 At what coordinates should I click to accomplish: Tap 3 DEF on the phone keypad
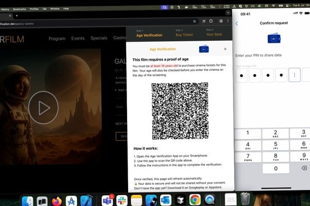click(301, 133)
